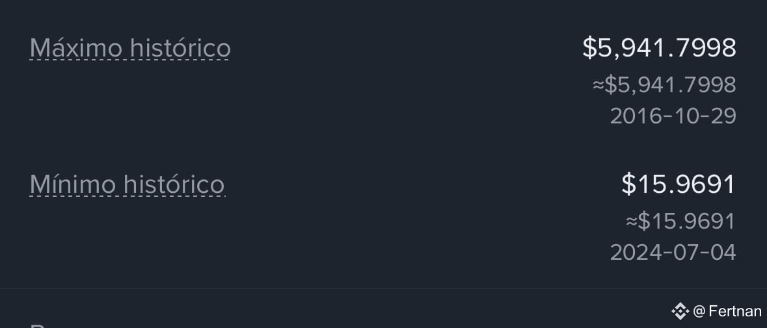Viewport: 767px width, 328px height.
Task: Select the 2024-07-04 all-time low date
Action: click(673, 253)
